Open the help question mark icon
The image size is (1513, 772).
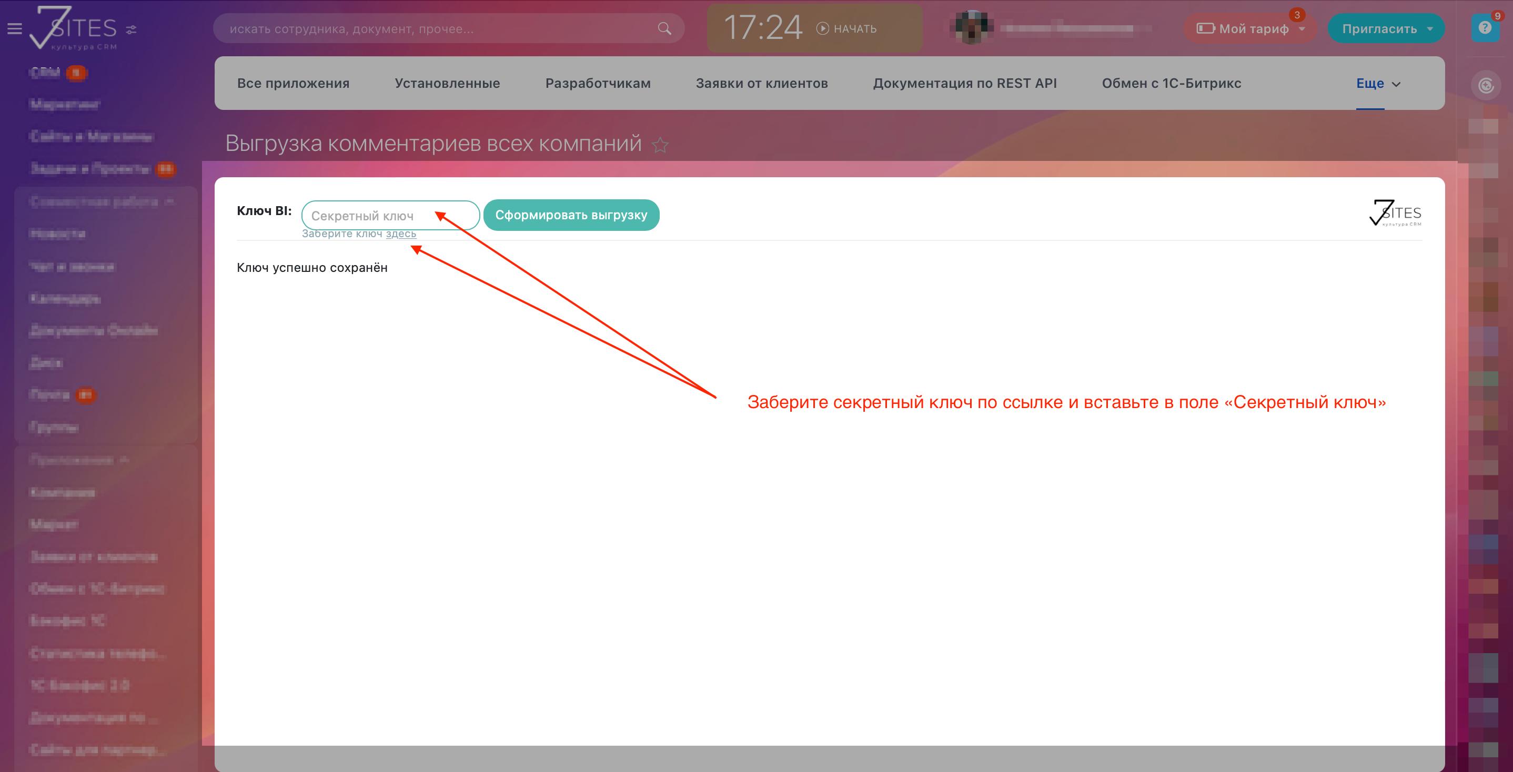1484,28
